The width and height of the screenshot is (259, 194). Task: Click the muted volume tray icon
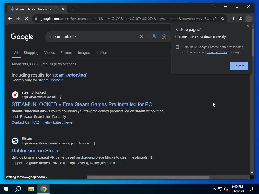[x=226, y=189]
